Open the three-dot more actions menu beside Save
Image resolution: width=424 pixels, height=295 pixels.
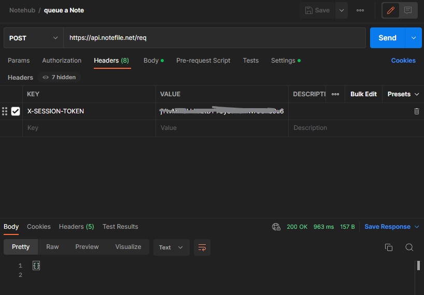click(x=360, y=10)
